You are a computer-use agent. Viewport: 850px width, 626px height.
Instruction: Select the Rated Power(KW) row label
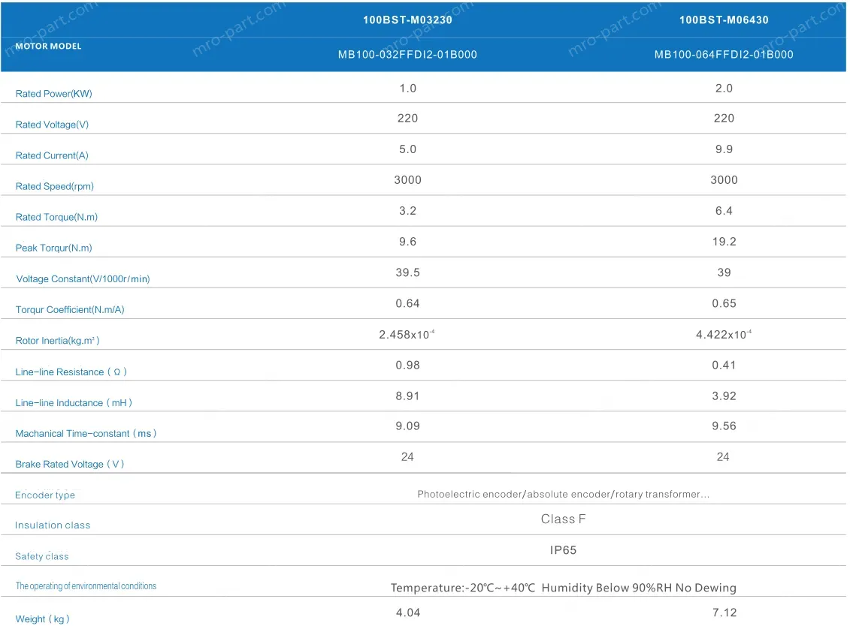[54, 94]
